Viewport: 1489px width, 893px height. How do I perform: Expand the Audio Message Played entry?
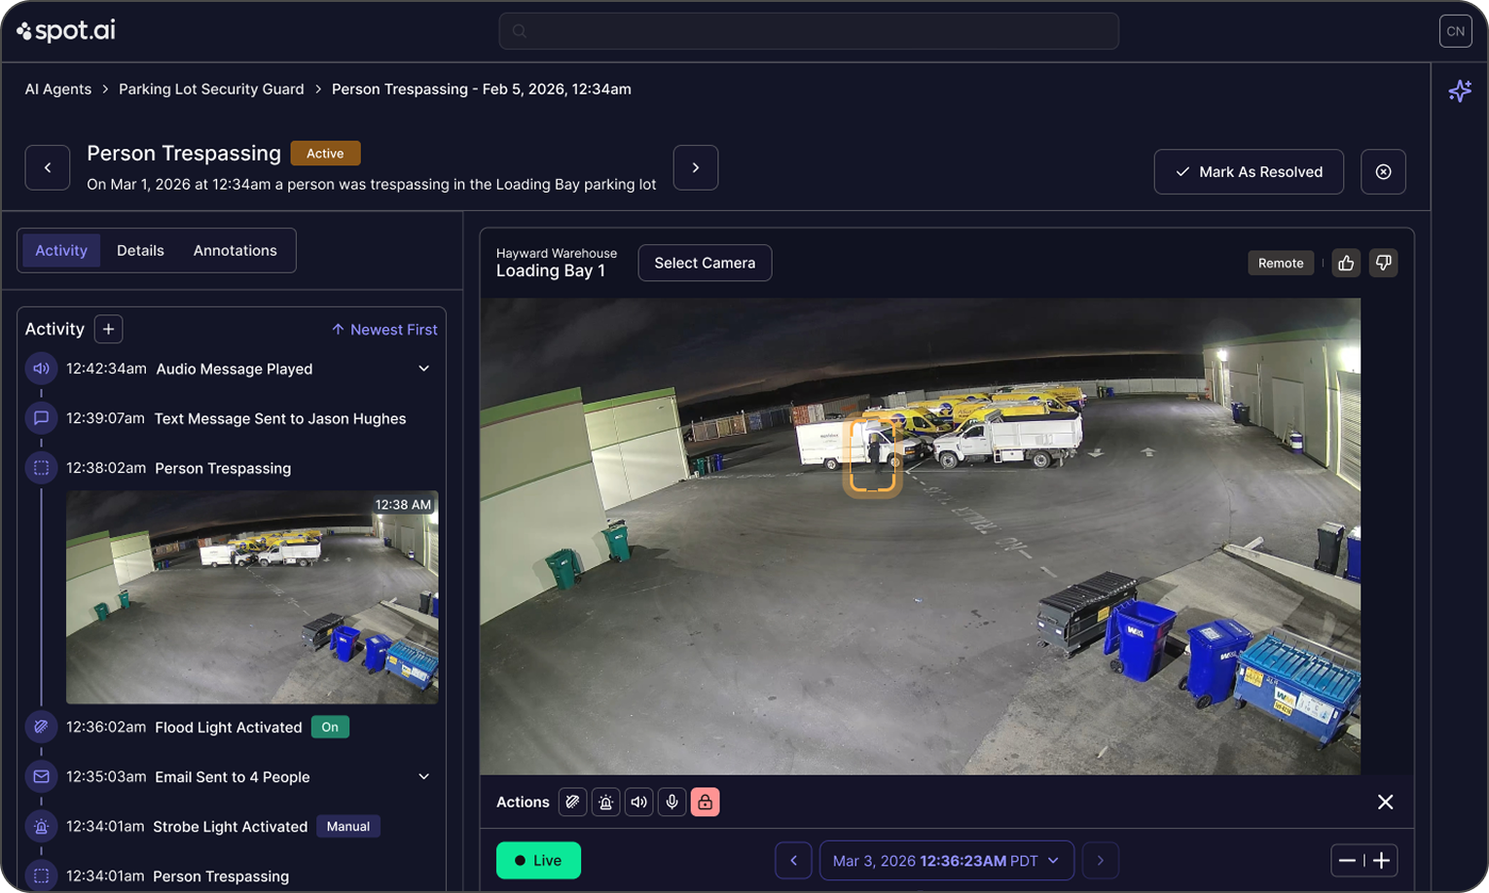(424, 369)
